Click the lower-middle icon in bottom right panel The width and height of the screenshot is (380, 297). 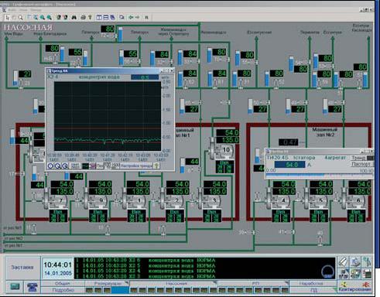point(355,273)
